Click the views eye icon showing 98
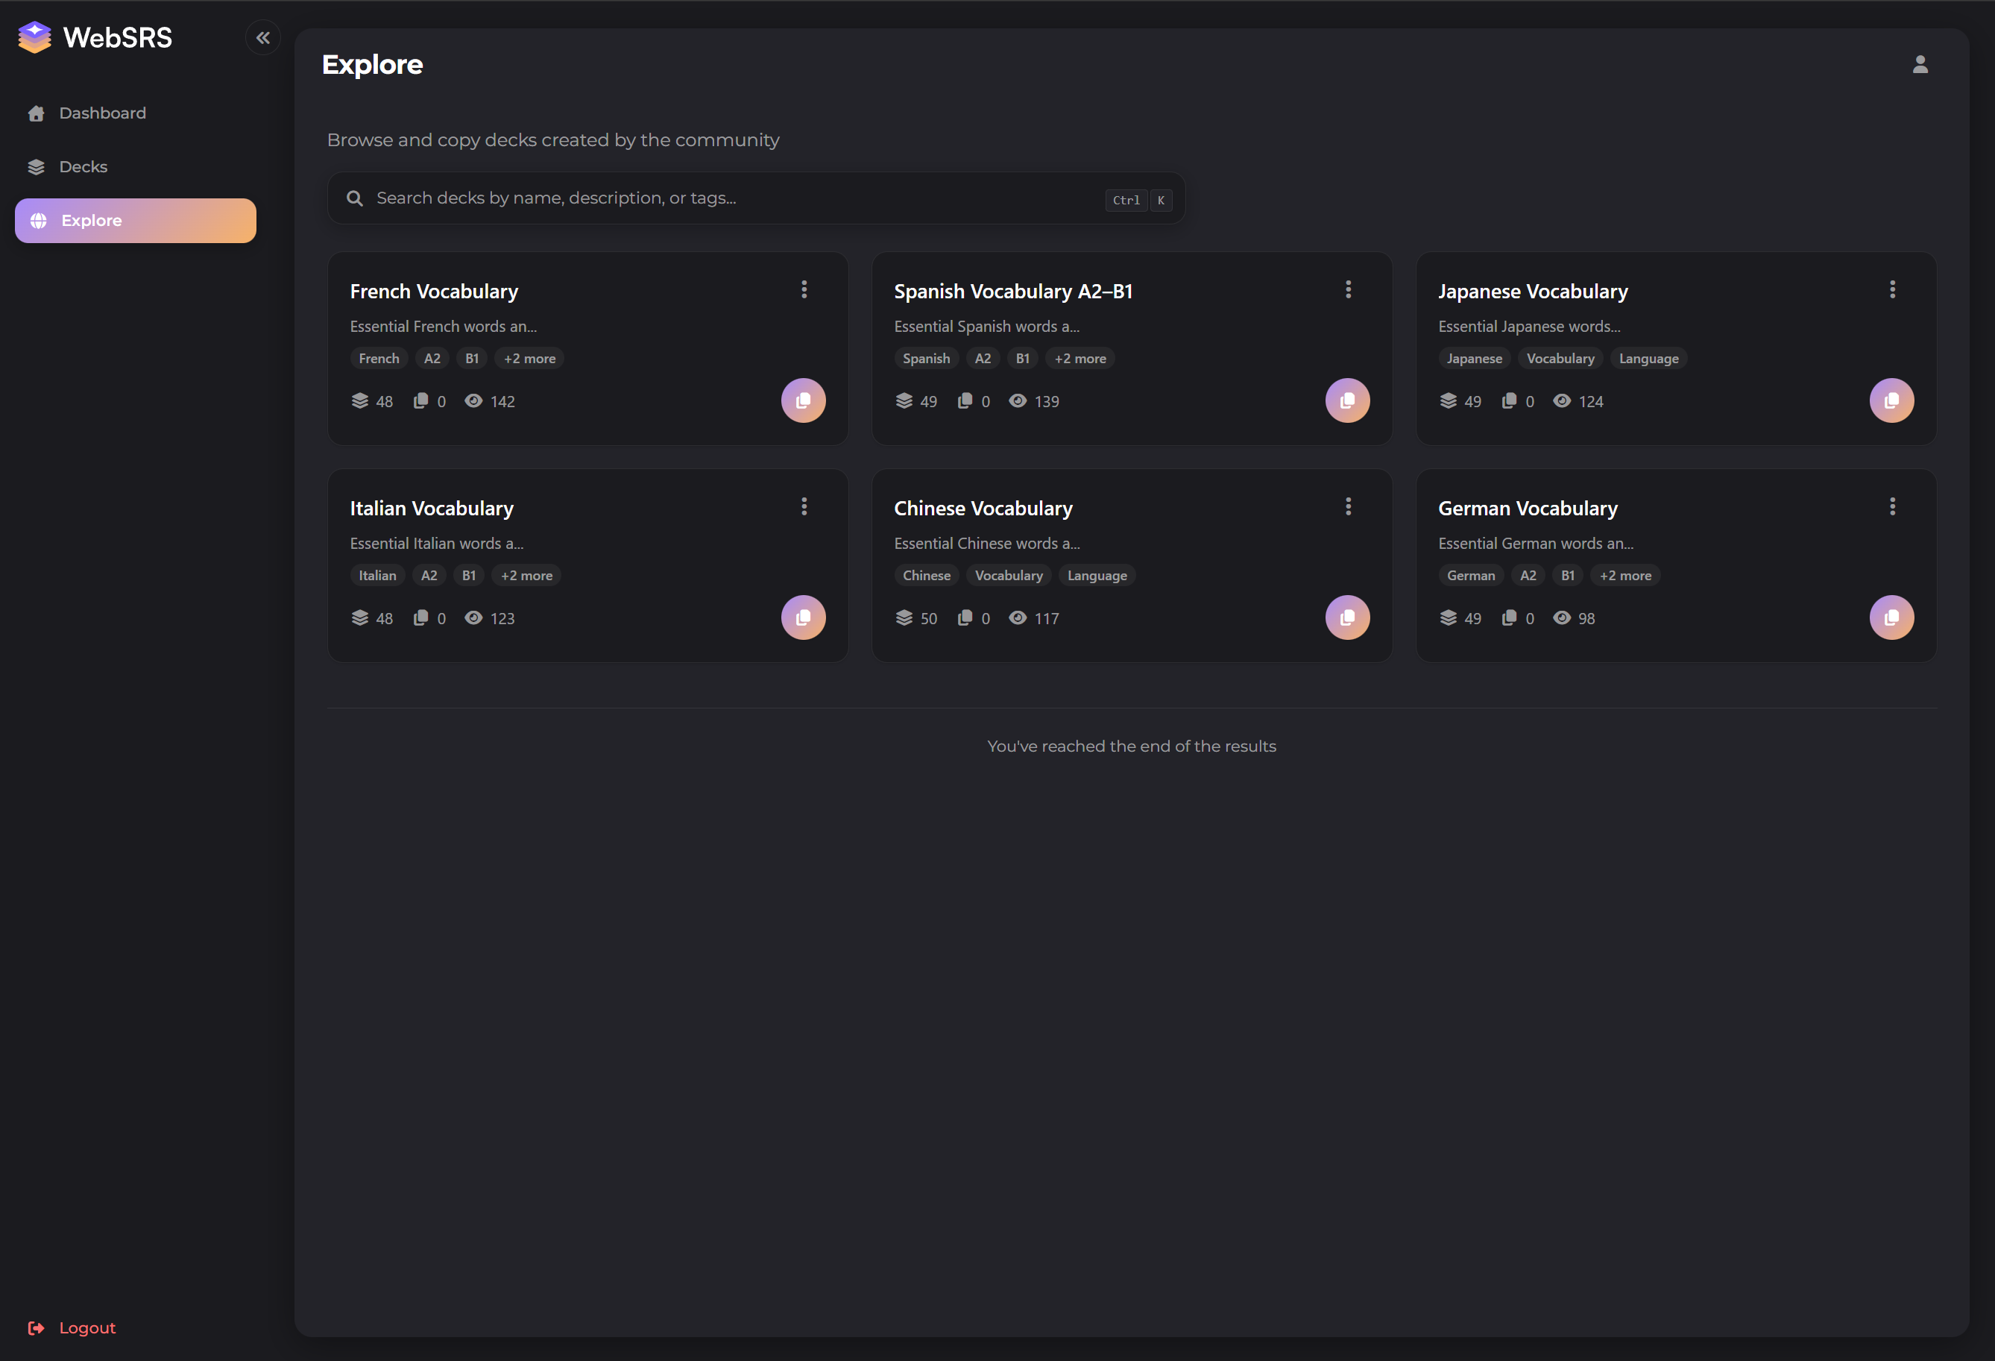Screen dimensions: 1995x1361 1562,618
